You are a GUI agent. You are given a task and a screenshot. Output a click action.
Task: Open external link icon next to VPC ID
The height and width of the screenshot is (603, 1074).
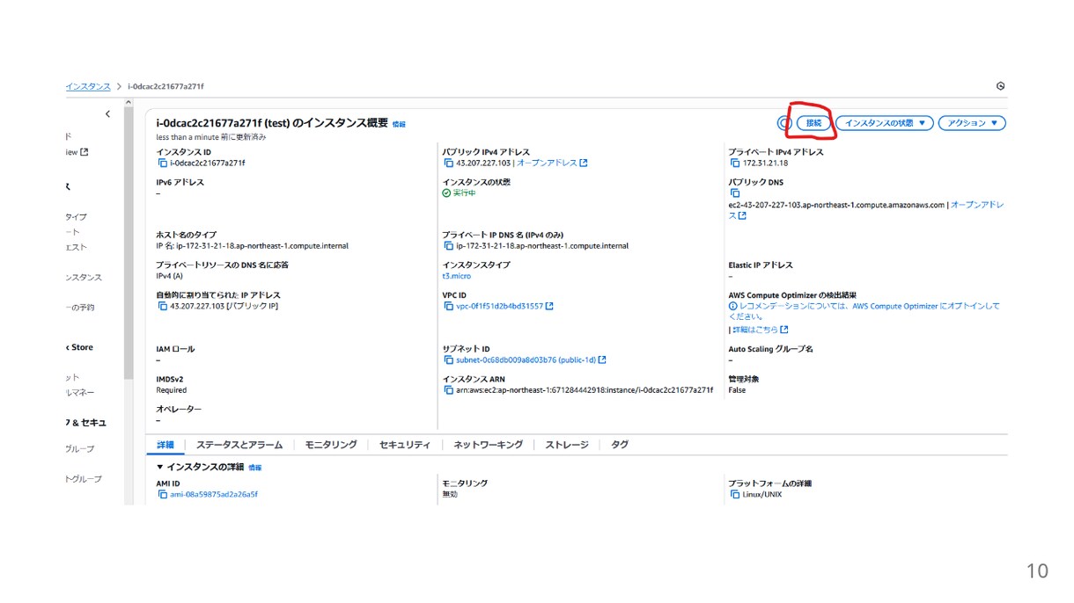[549, 307]
